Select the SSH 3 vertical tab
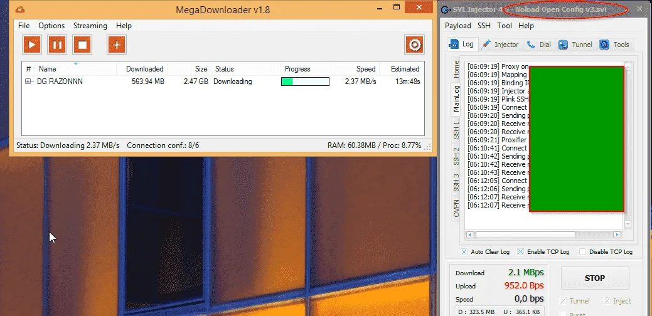The image size is (652, 316). [456, 182]
